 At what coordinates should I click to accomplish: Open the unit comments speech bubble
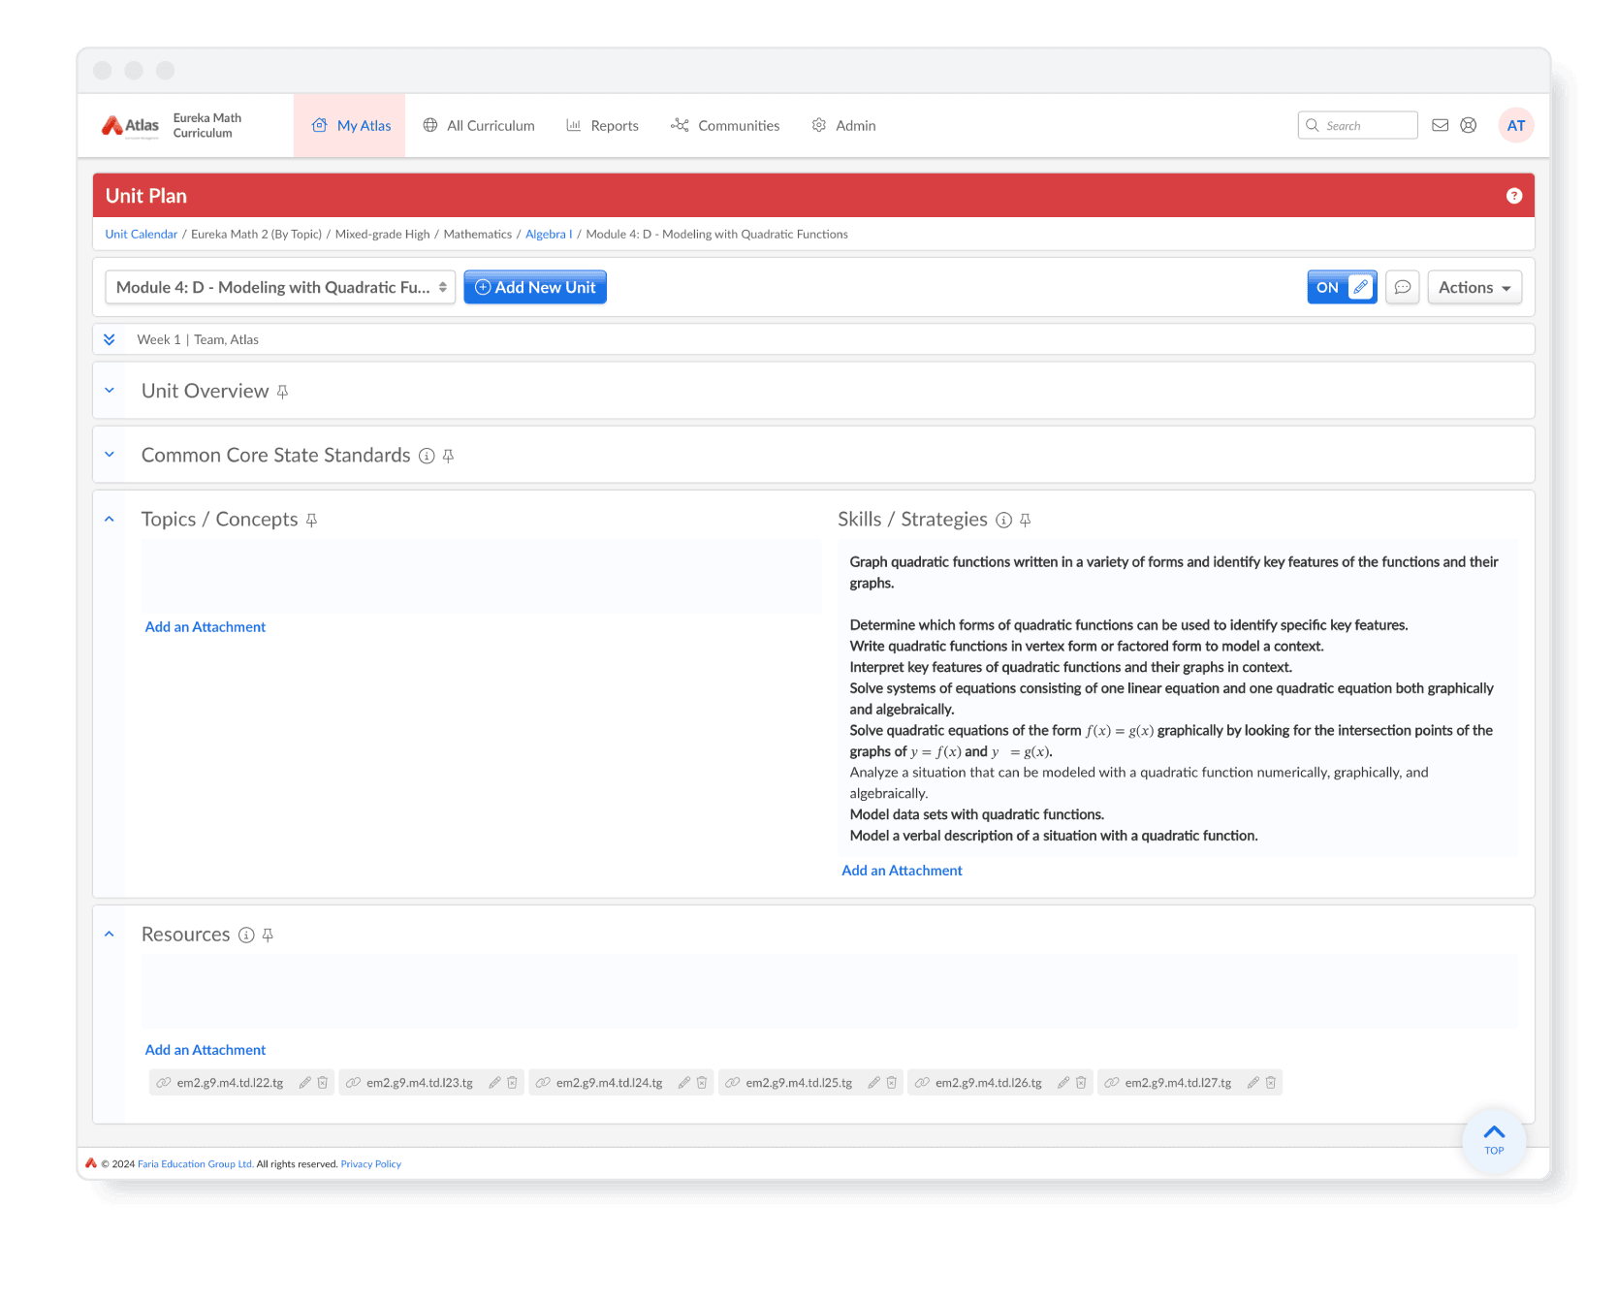pos(1402,287)
